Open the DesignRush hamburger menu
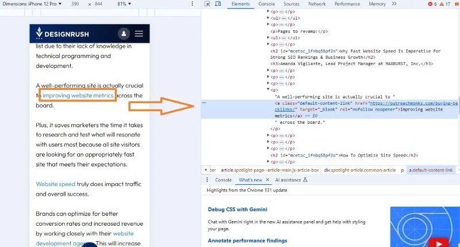The height and width of the screenshot is (247, 460). point(139,34)
